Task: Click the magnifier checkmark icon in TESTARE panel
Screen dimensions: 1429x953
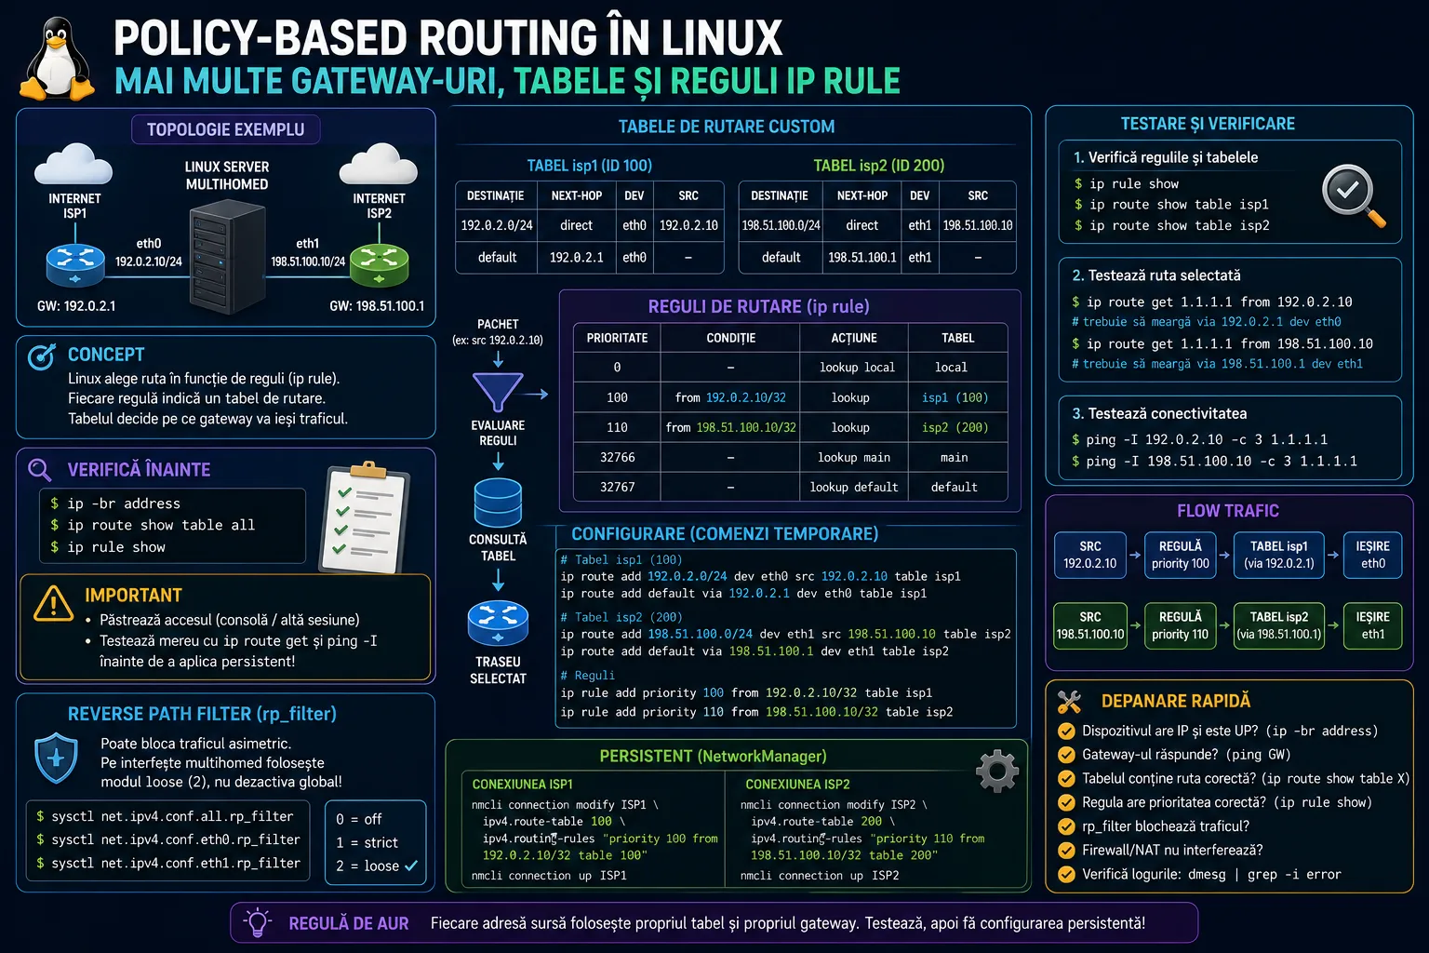Action: (1353, 195)
